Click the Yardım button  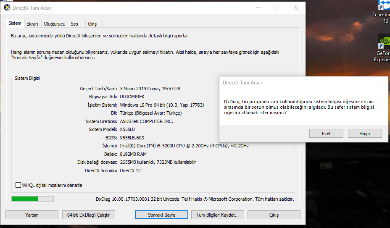pyautogui.click(x=32, y=215)
